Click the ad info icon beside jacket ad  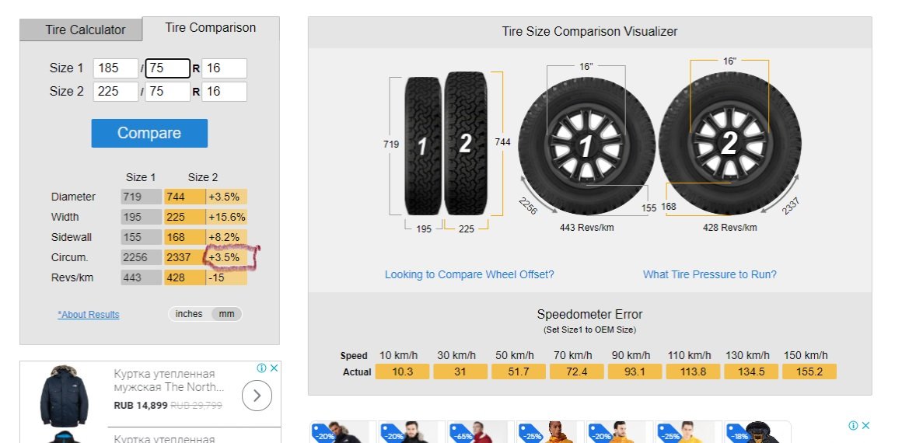pyautogui.click(x=261, y=368)
